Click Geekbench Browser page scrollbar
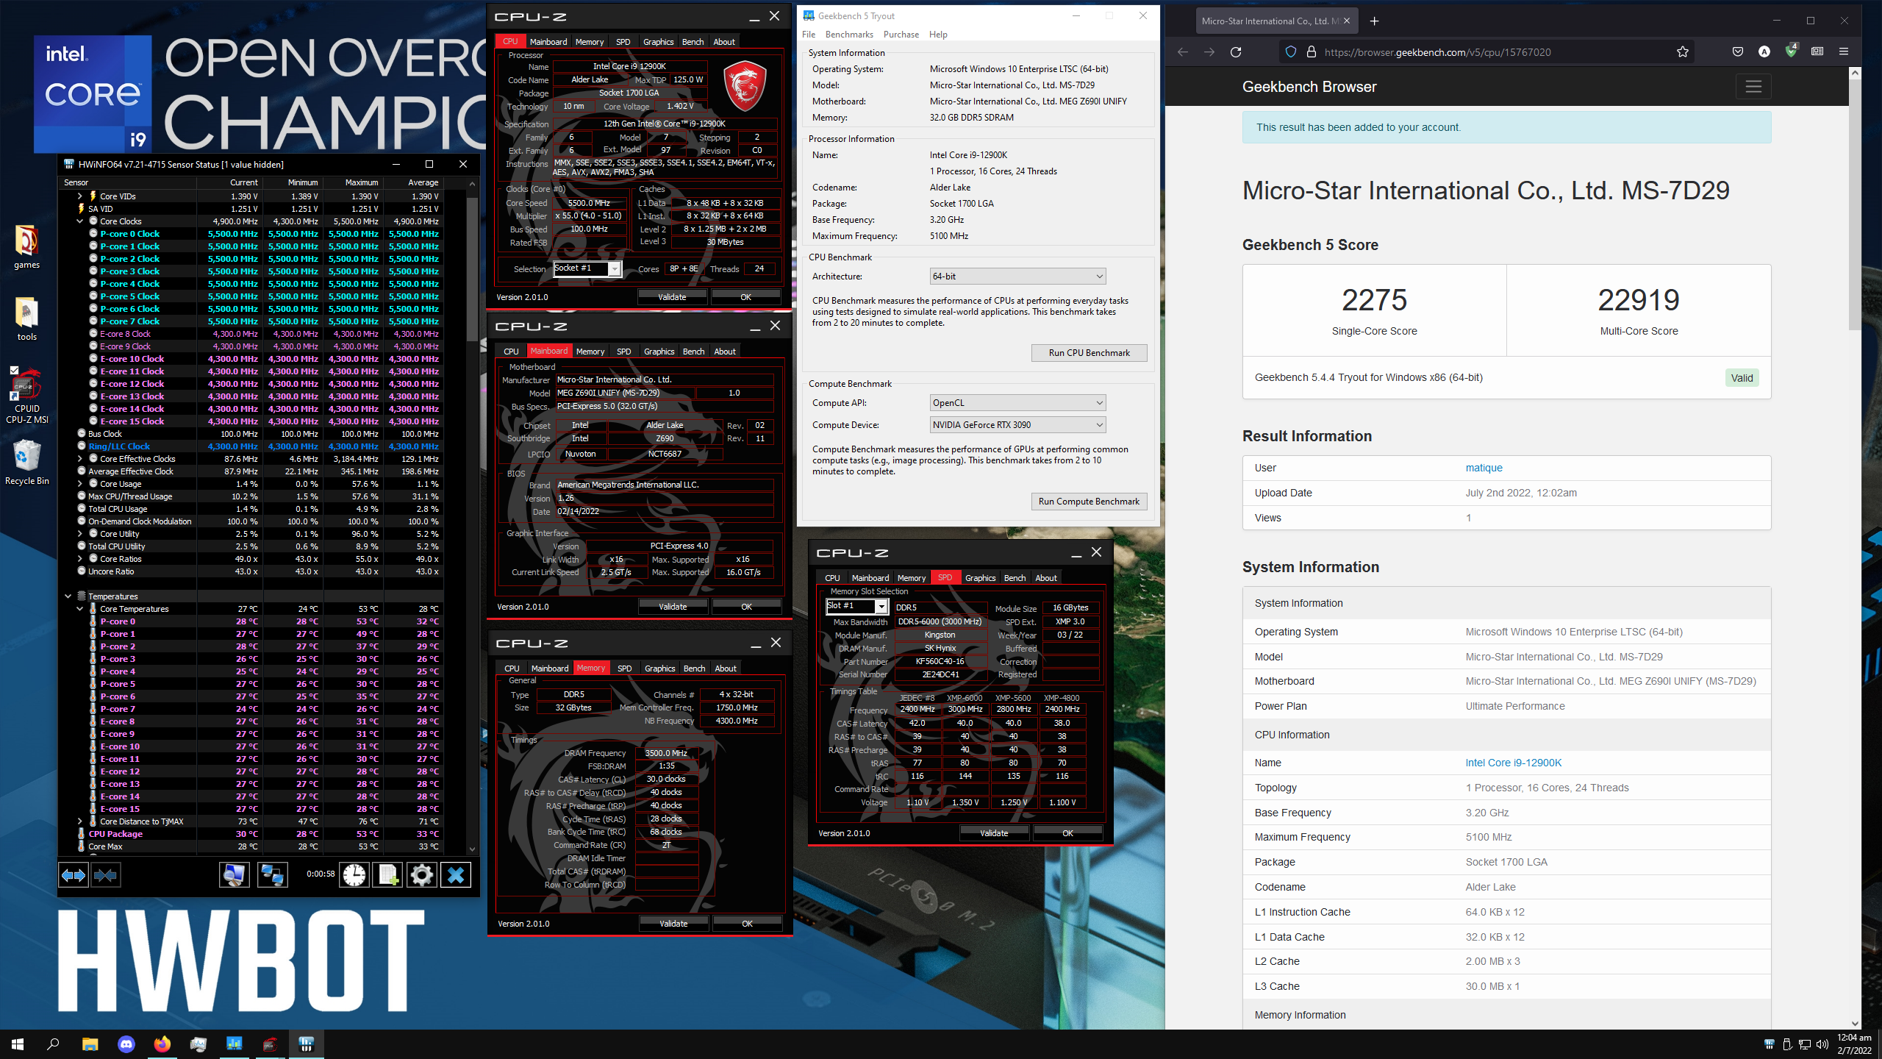This screenshot has width=1882, height=1059. pyautogui.click(x=1854, y=206)
